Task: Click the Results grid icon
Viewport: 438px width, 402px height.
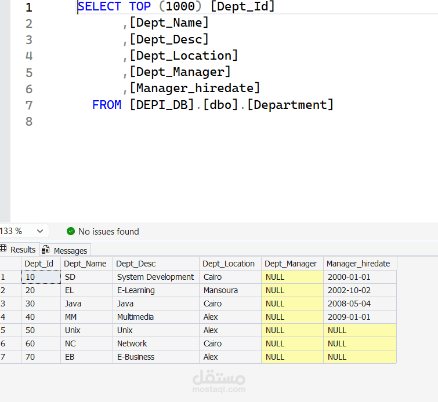Action: point(3,249)
